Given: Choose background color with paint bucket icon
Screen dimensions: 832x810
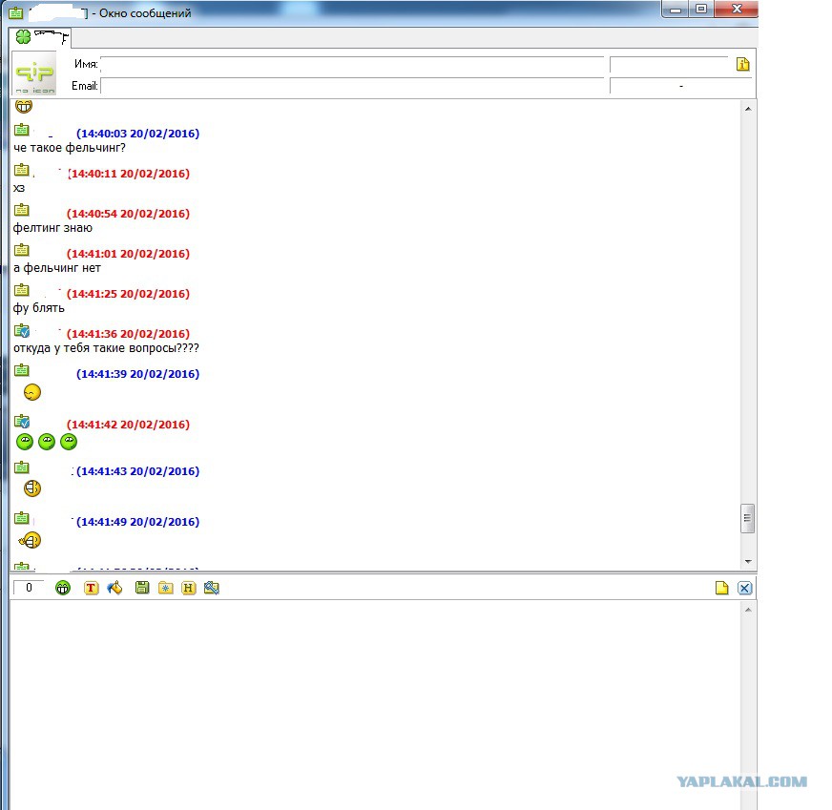Looking at the screenshot, I should click(x=114, y=588).
